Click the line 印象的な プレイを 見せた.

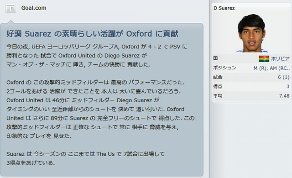(39, 136)
